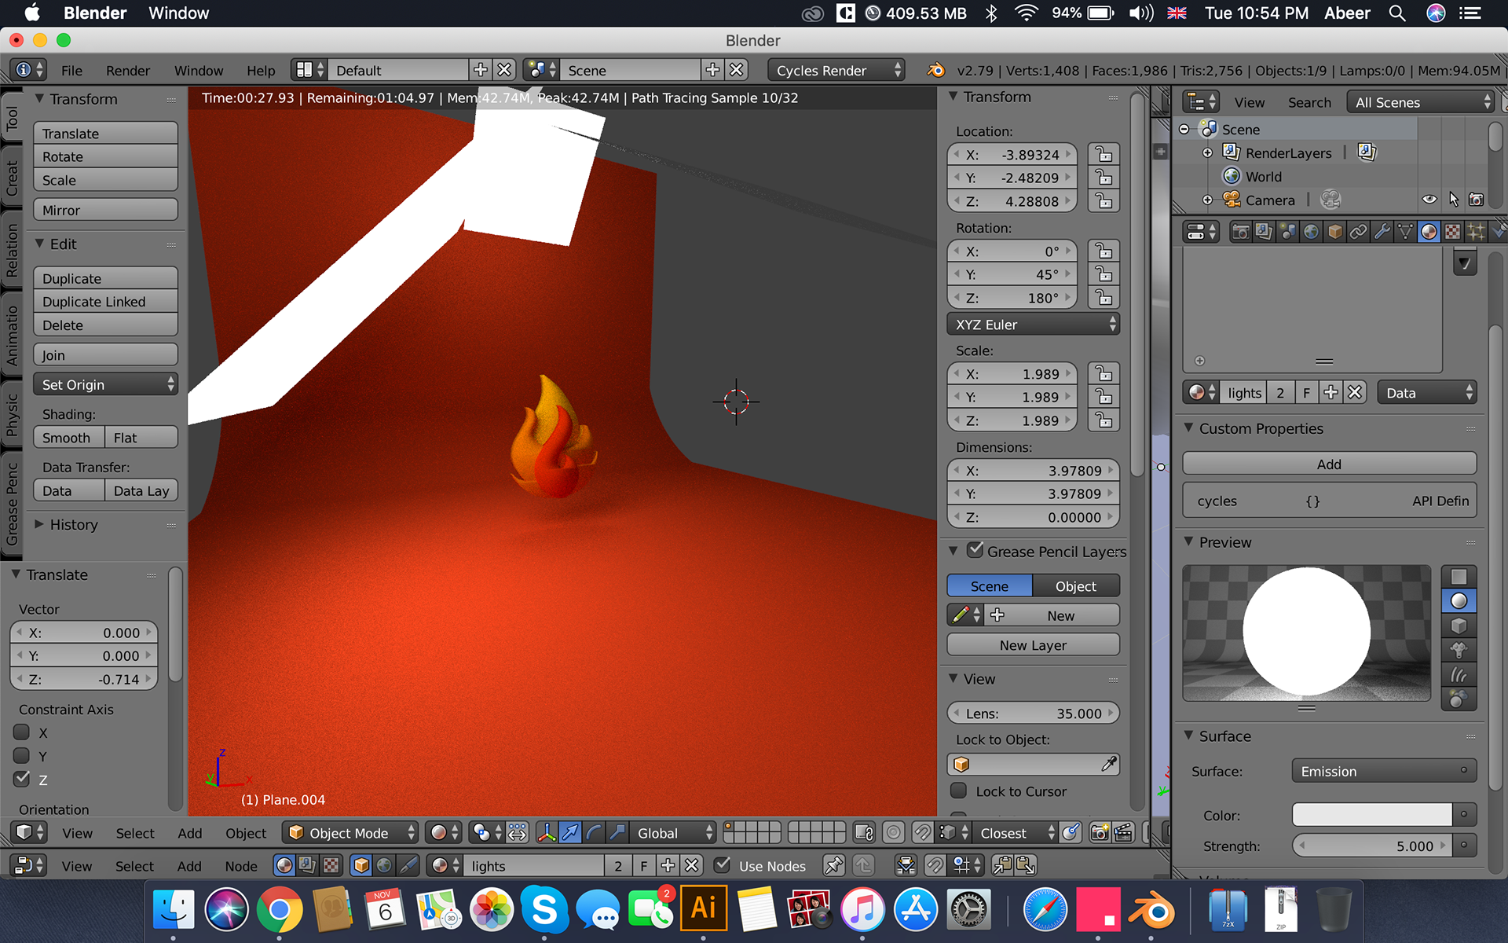Open the Particles properties tab (sparkles icon)
This screenshot has height=943, width=1508.
[1476, 232]
